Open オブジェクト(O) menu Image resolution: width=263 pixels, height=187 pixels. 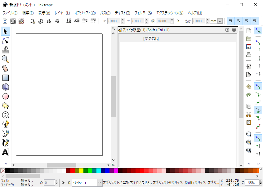pos(85,13)
